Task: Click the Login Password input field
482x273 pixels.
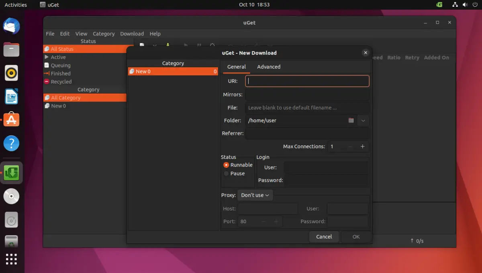Action: coord(326,180)
